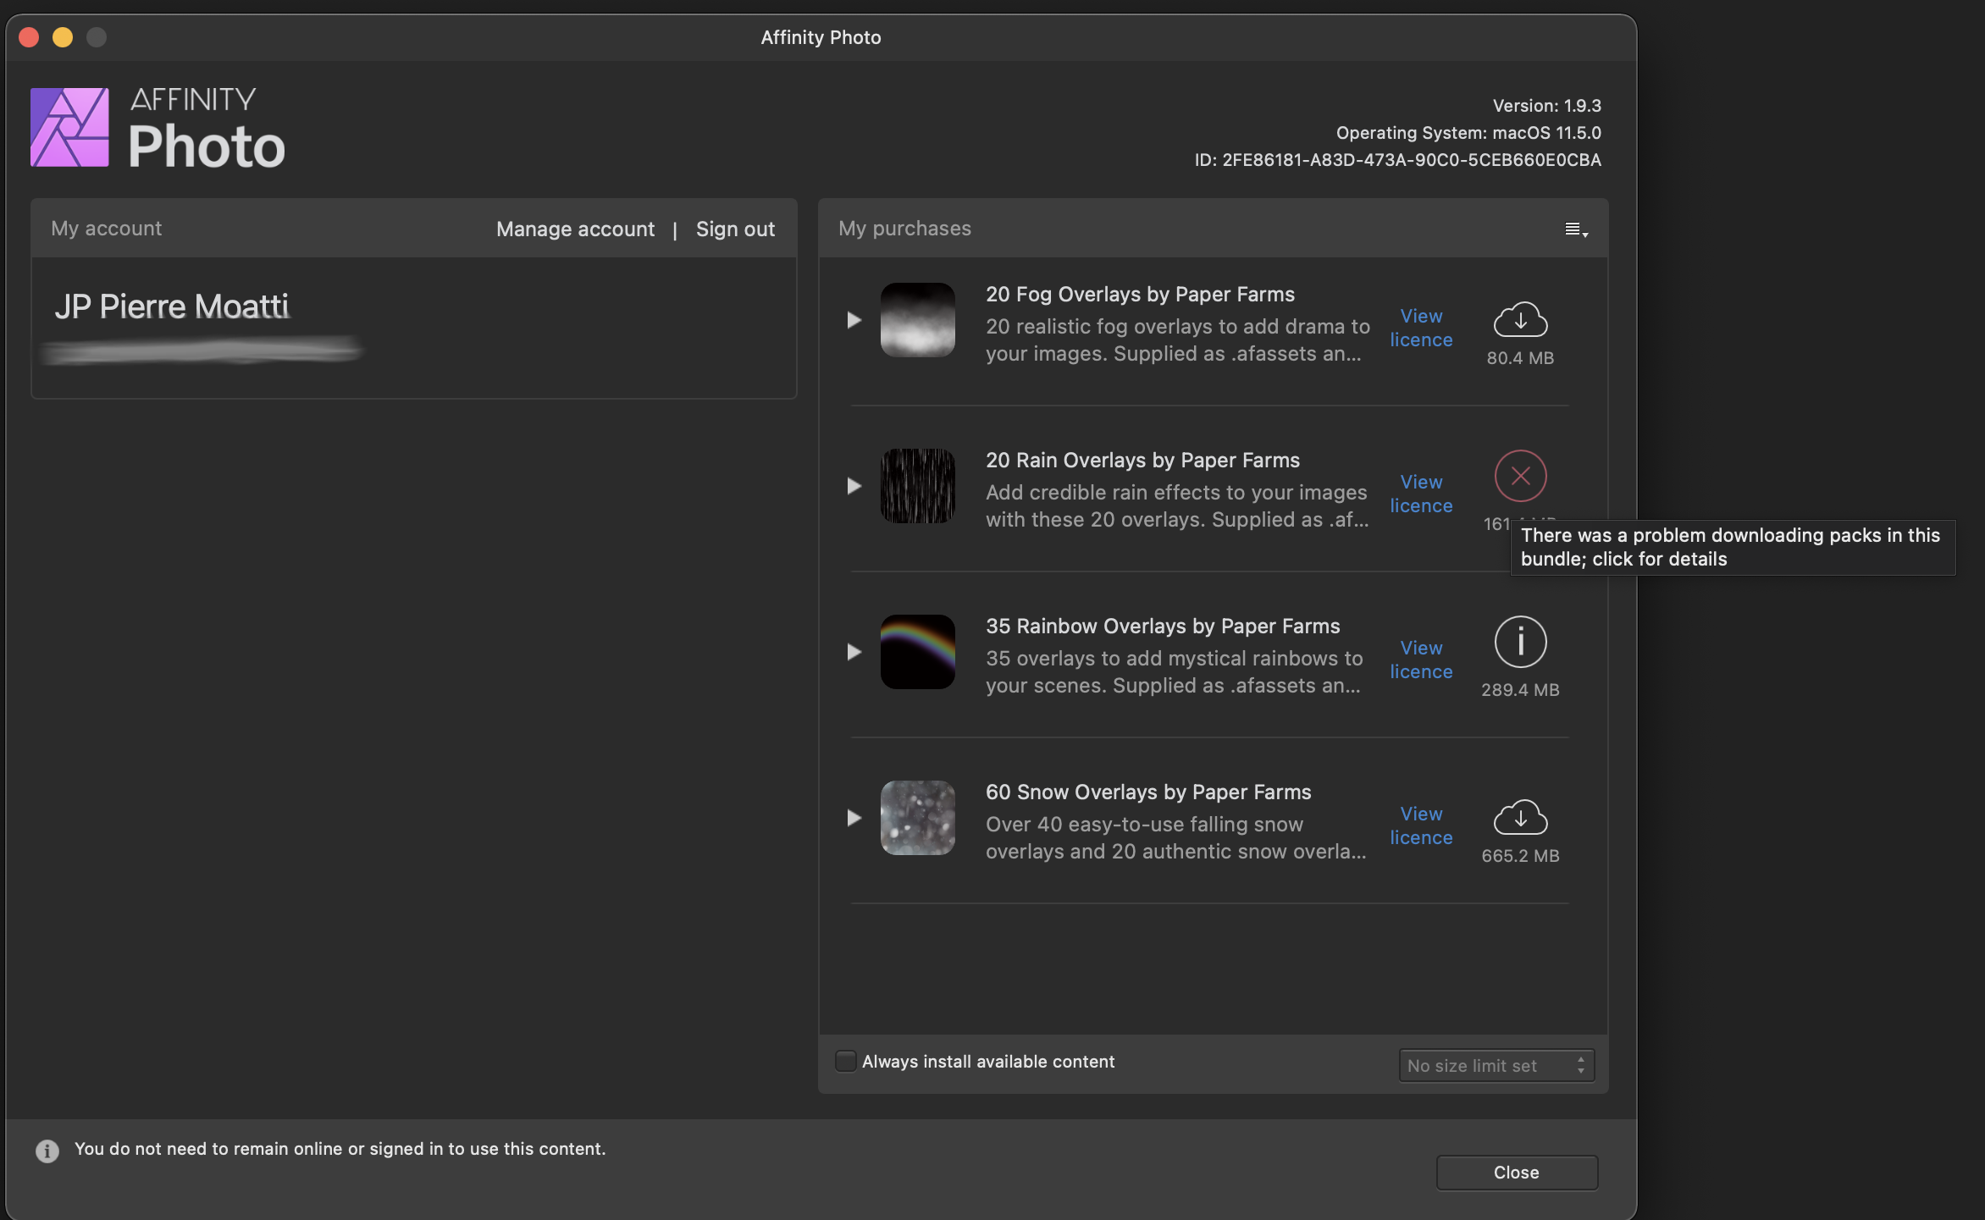This screenshot has height=1220, width=1985.
Task: Click the red error icon for Rain Overlays
Action: 1520,476
